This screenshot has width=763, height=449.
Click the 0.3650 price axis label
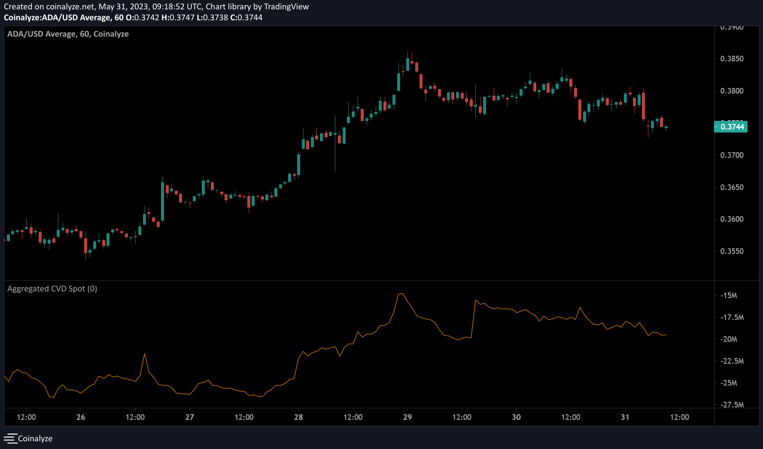click(x=732, y=187)
